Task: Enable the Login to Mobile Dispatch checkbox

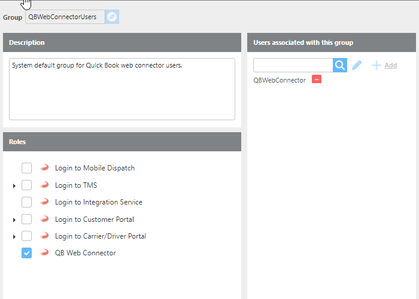Action: [x=26, y=168]
